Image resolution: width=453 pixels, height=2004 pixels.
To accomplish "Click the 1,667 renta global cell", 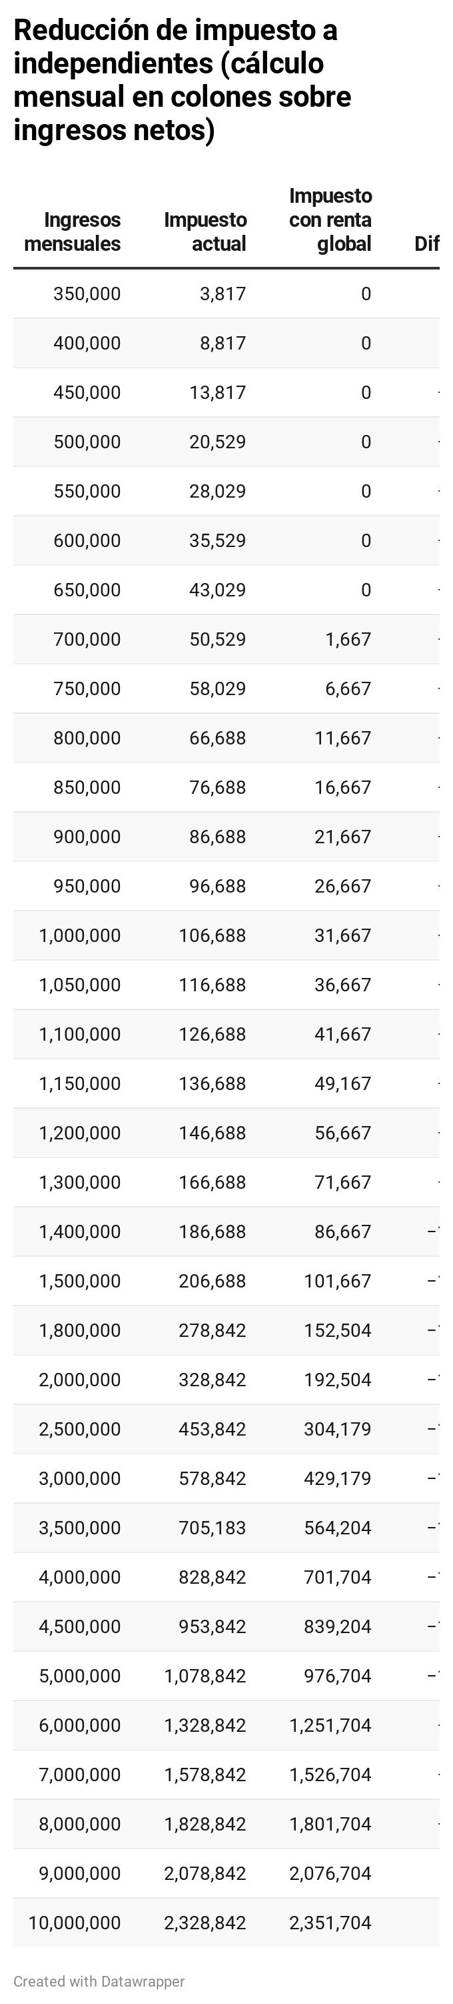I will tap(348, 640).
